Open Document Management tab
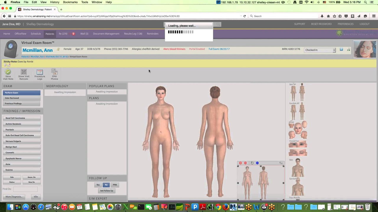Image resolution: width=378 pixels, height=212 pixels. (x=106, y=34)
